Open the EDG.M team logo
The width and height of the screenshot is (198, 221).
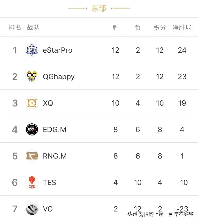tap(32, 129)
